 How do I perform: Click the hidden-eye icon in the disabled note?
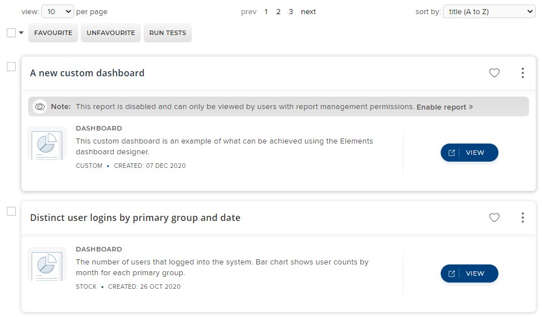coord(40,107)
